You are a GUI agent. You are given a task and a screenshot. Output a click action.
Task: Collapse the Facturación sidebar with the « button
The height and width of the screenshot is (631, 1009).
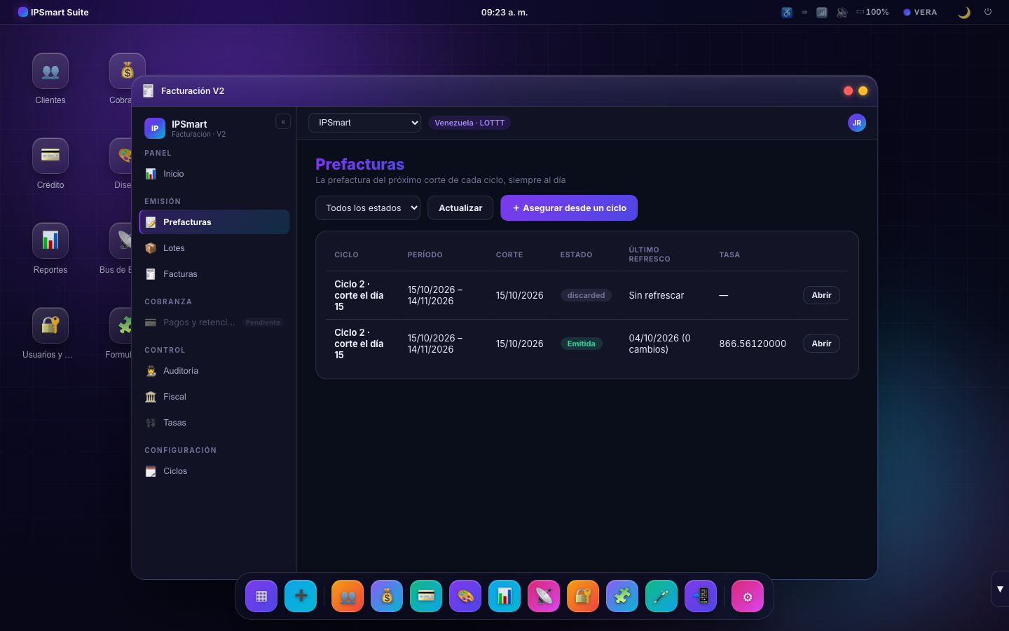(283, 122)
